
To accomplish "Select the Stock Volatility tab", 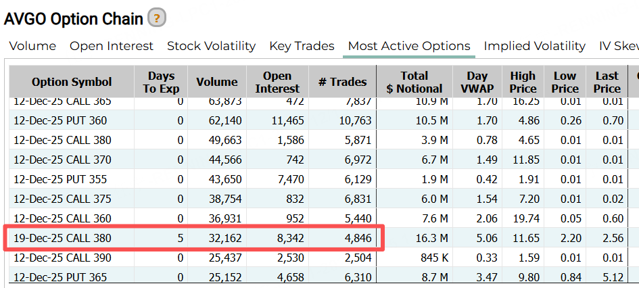I will tap(211, 46).
